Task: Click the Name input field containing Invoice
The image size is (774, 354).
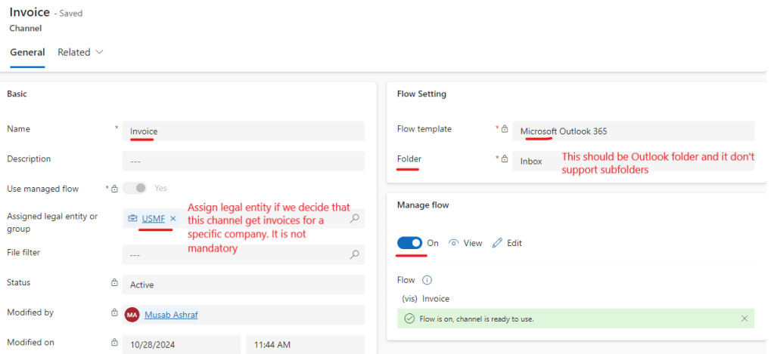Action: [242, 131]
